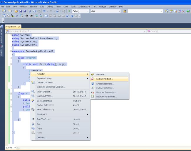The height and width of the screenshot is (151, 191).
Task: Close the Program.cs tab
Action: 19,26
